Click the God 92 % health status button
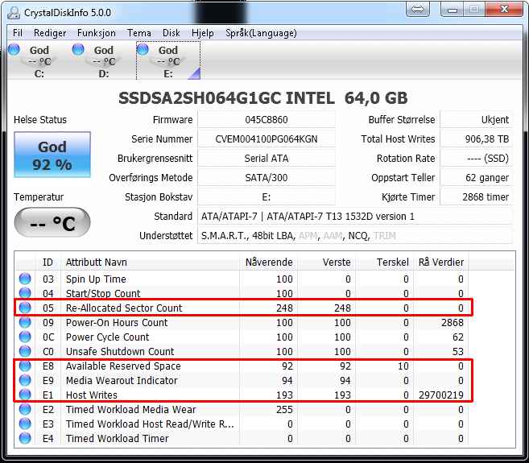The height and width of the screenshot is (463, 529). [x=52, y=155]
